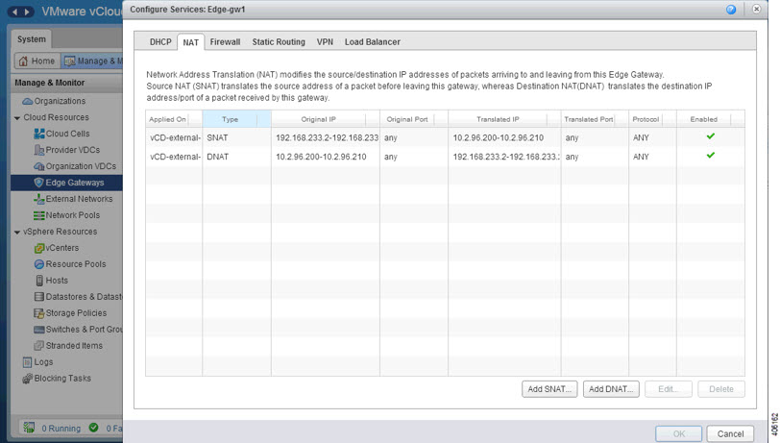780x443 pixels.
Task: Click SNAT original IP 192.168.233.2 cell
Action: tap(326, 137)
